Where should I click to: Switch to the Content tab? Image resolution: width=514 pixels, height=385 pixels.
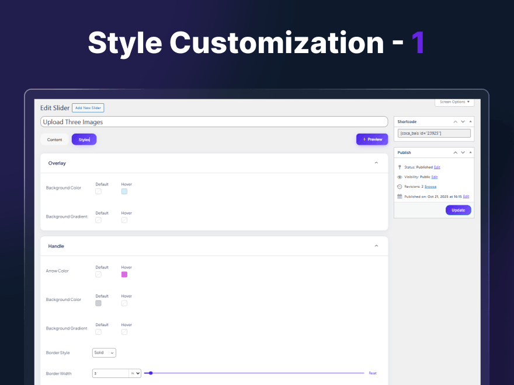point(54,140)
